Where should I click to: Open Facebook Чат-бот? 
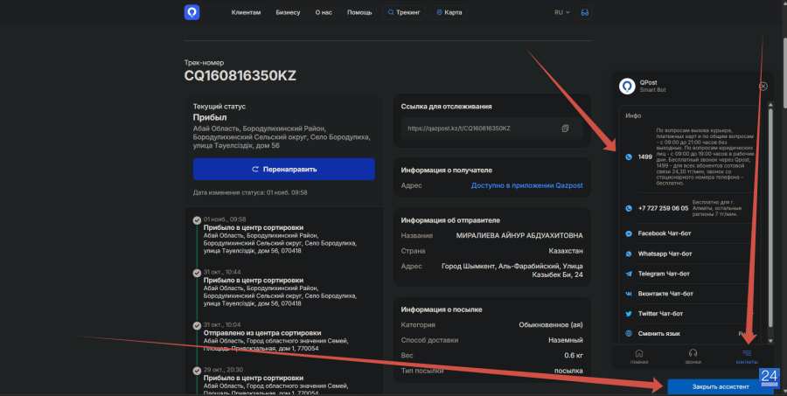click(x=665, y=234)
